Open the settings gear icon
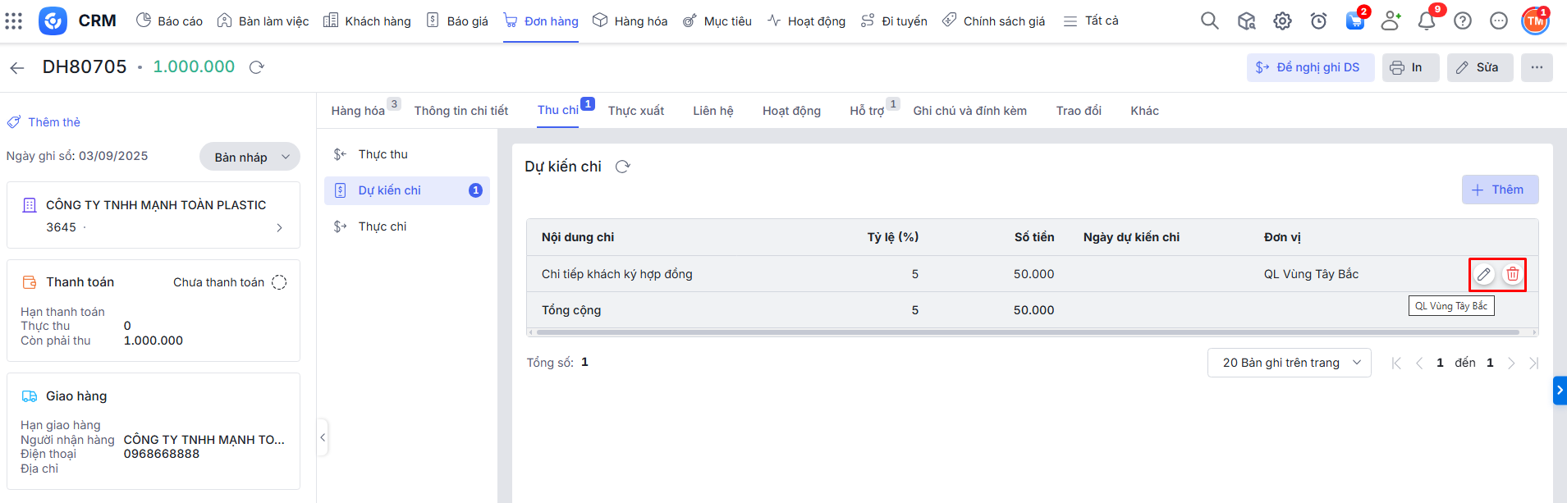1567x503 pixels. point(1282,21)
